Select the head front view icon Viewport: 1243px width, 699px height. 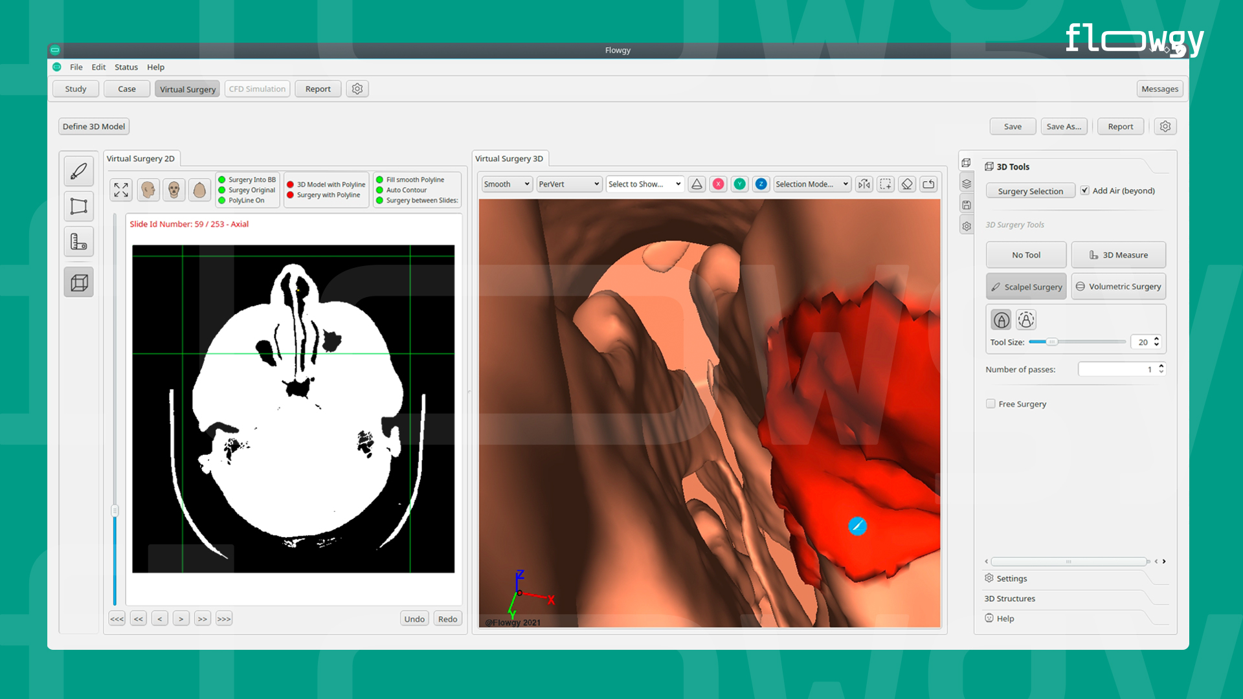[x=174, y=190]
